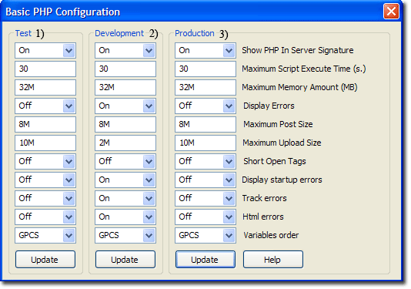Viewport: 411px width, 289px height.
Task: Click Development Maximum Memory Amount field
Action: click(125, 87)
